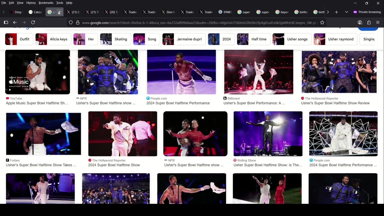The width and height of the screenshot is (384, 216).
Task: Filter images by Alicia keys chip
Action: (53, 39)
